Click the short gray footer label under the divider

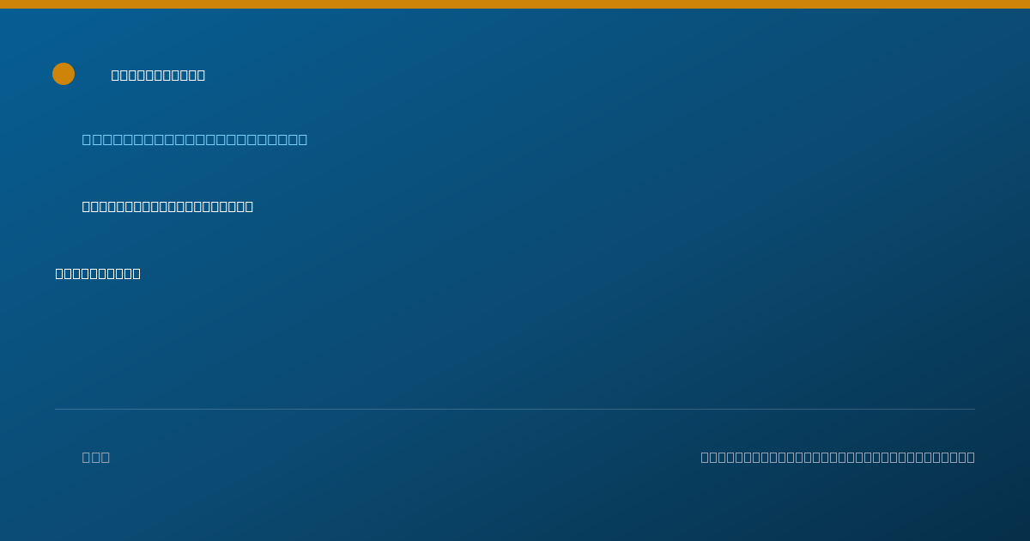[96, 457]
